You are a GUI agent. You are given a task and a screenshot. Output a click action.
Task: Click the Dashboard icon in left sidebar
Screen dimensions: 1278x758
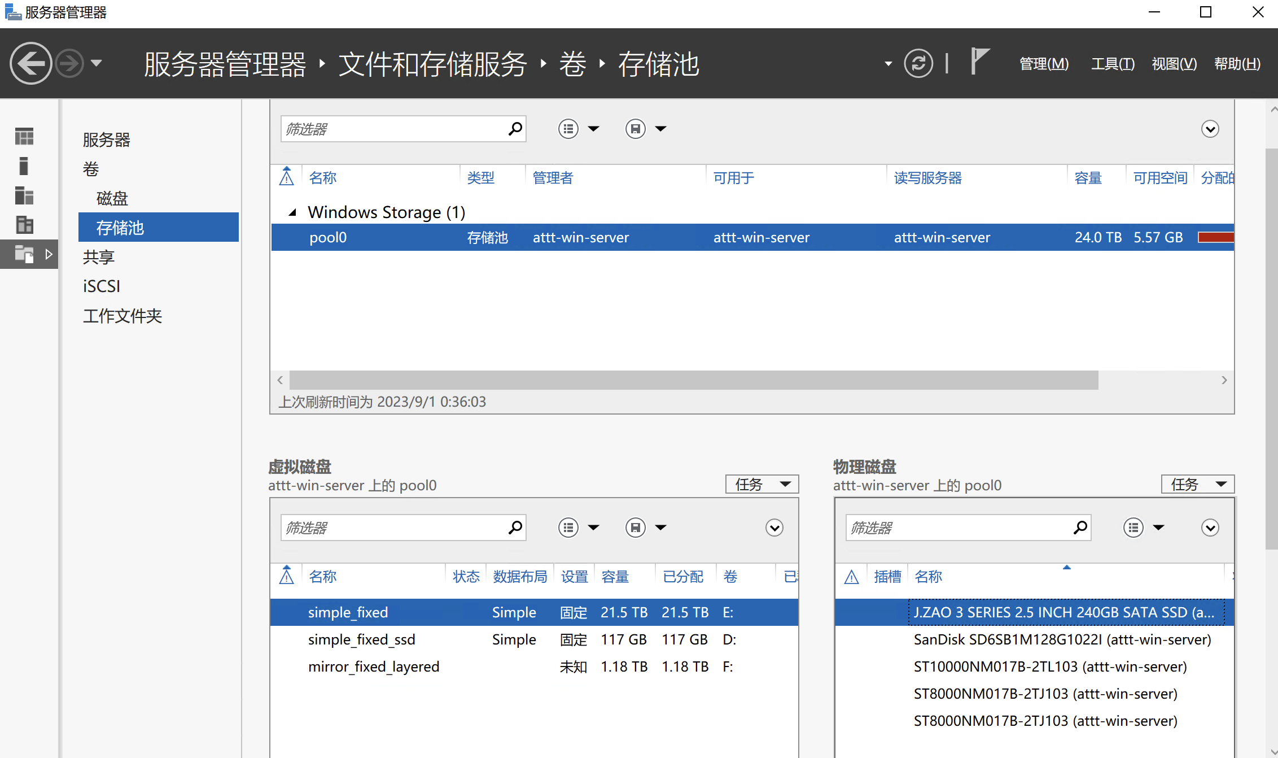coord(24,137)
